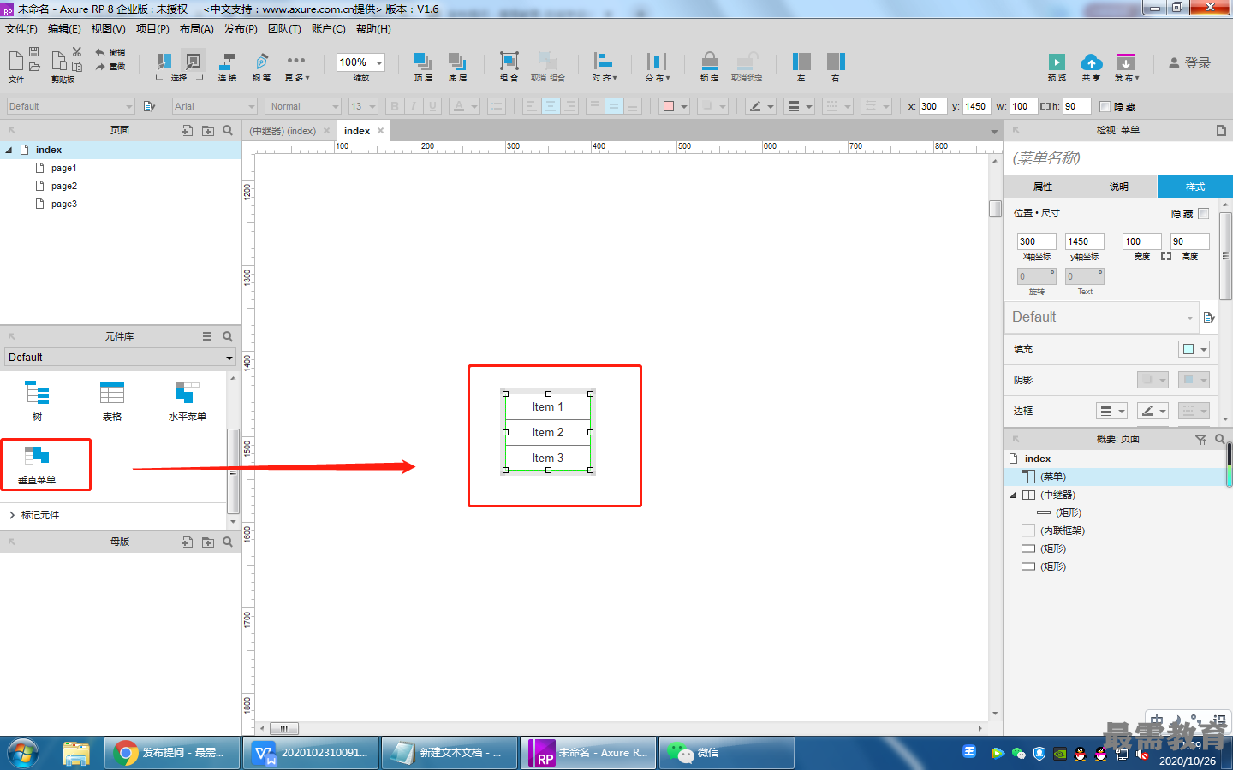Toggle the 左 left panel icon
This screenshot has width=1233, height=770.
(x=801, y=67)
